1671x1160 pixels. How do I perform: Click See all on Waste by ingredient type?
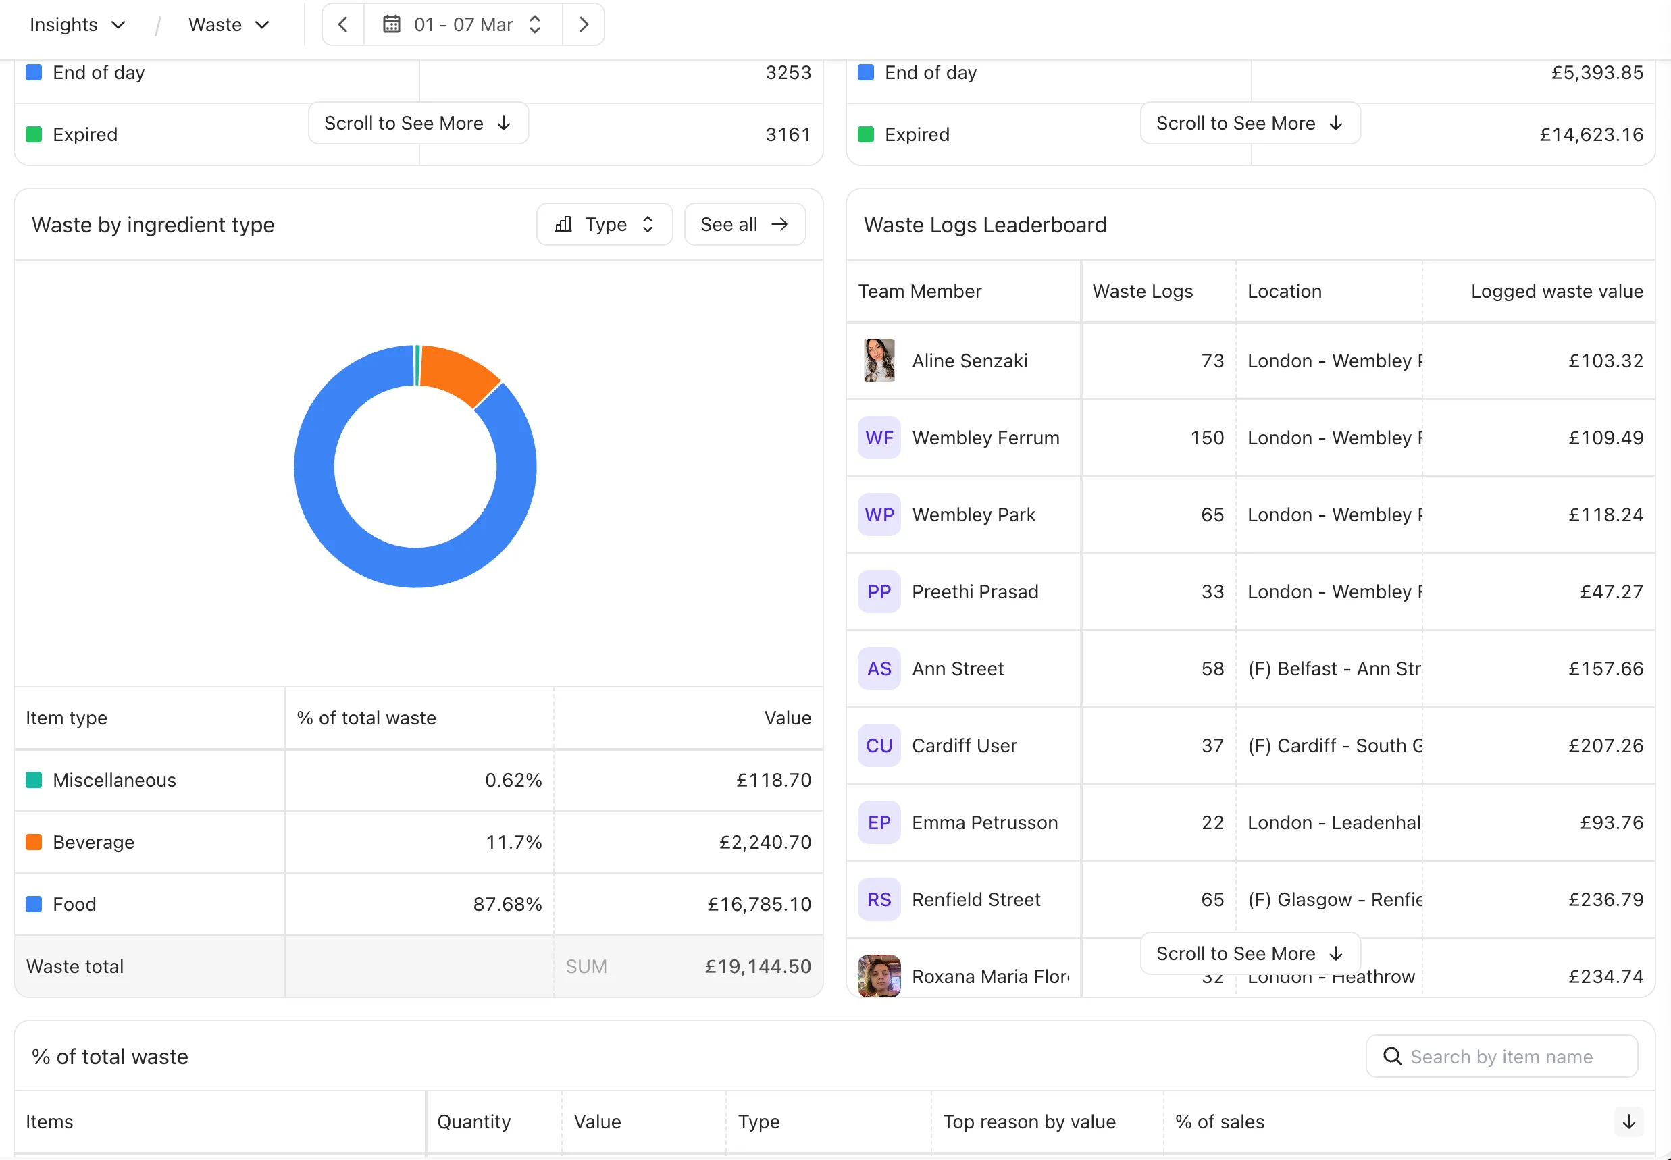[744, 224]
